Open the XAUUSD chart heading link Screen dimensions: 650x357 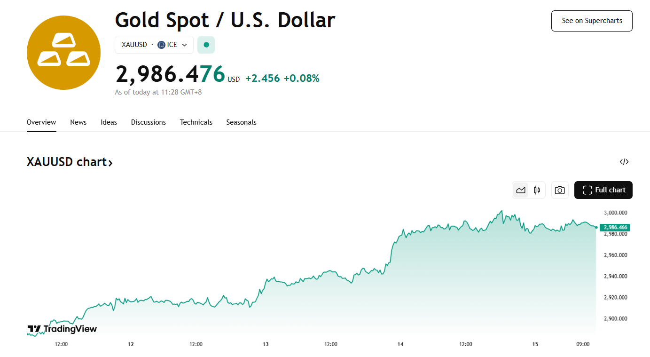click(70, 162)
